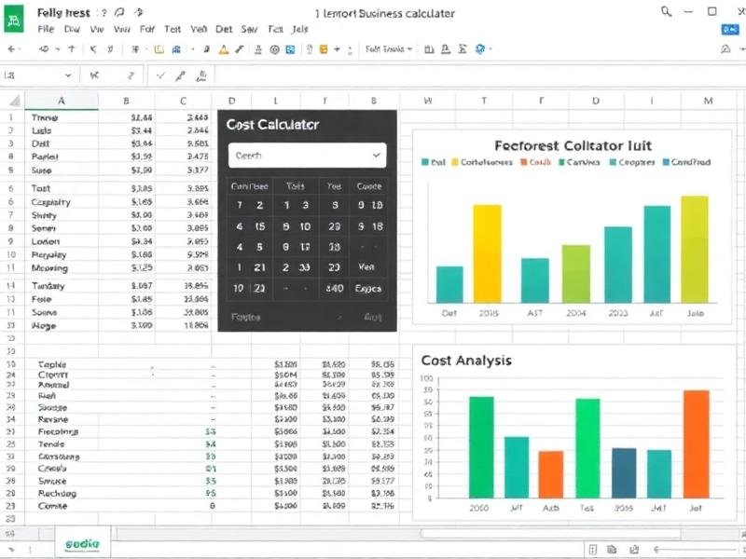
Task: Click the column A header
Action: pyautogui.click(x=62, y=101)
